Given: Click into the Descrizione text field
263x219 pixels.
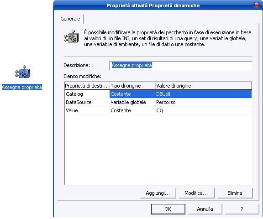Looking at the screenshot, I should (x=181, y=66).
